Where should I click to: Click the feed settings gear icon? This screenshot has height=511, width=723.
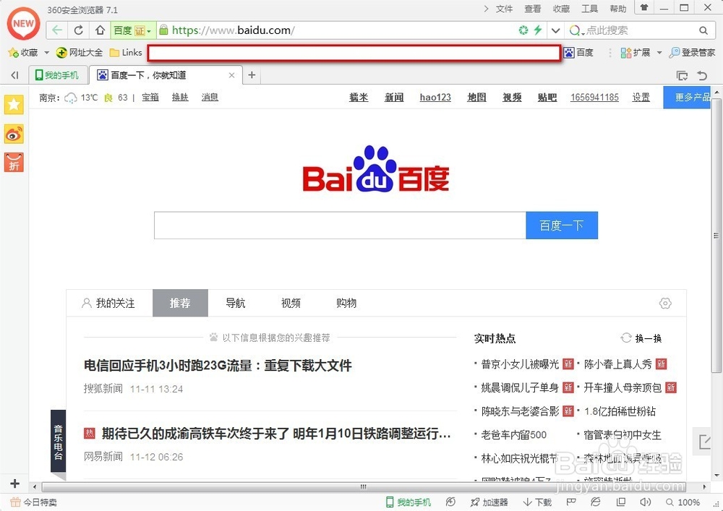[x=665, y=303]
